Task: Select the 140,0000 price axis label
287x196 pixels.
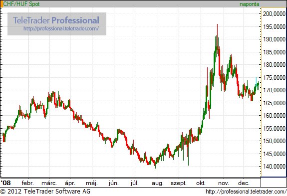Action: tap(274, 167)
